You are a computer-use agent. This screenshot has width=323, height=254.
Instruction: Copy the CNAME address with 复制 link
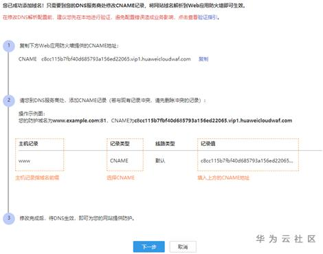(203, 59)
